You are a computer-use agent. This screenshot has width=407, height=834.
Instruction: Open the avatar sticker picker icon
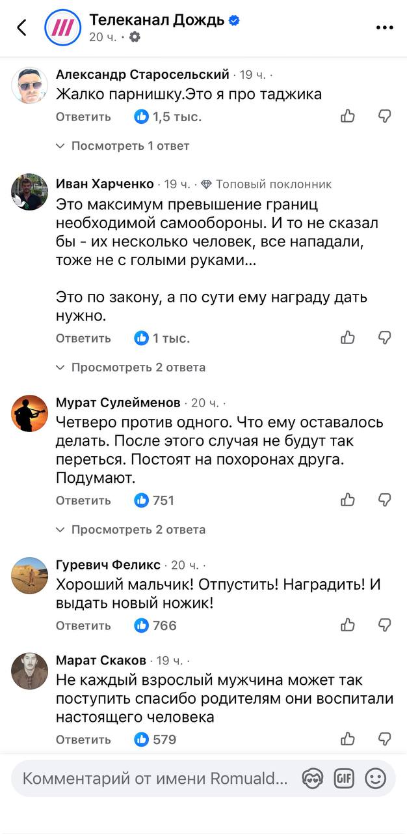click(x=313, y=778)
